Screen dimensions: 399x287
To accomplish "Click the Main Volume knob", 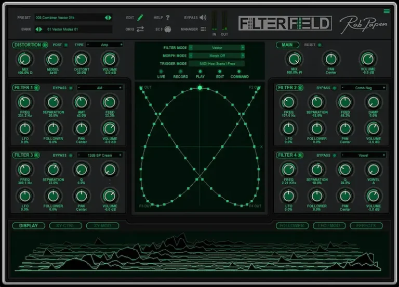I will tap(368, 59).
